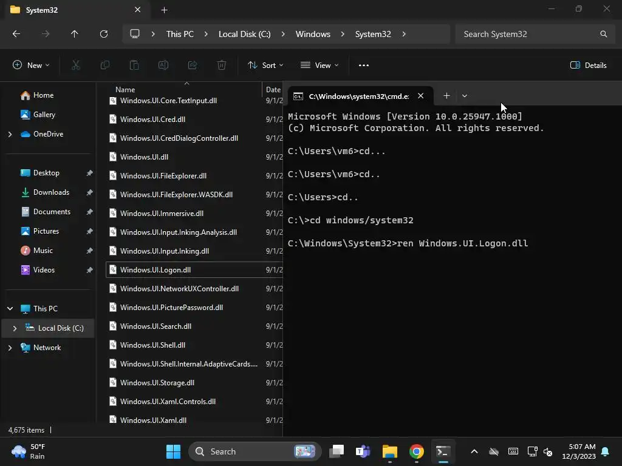The width and height of the screenshot is (622, 466).
Task: Select Windows.UI.Search.dll file
Action: point(194,326)
